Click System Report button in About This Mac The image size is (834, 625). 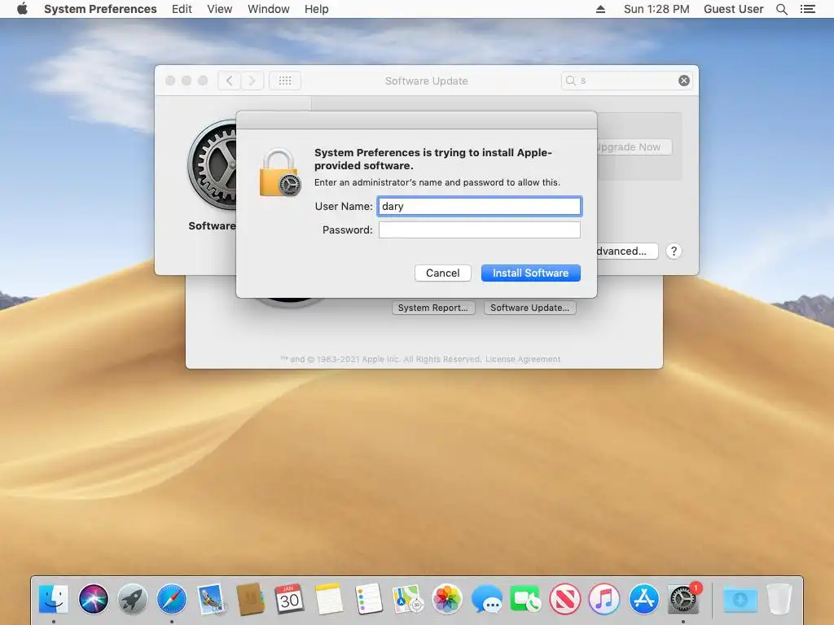point(433,308)
